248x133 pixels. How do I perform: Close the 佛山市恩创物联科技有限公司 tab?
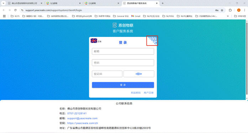(41, 3)
